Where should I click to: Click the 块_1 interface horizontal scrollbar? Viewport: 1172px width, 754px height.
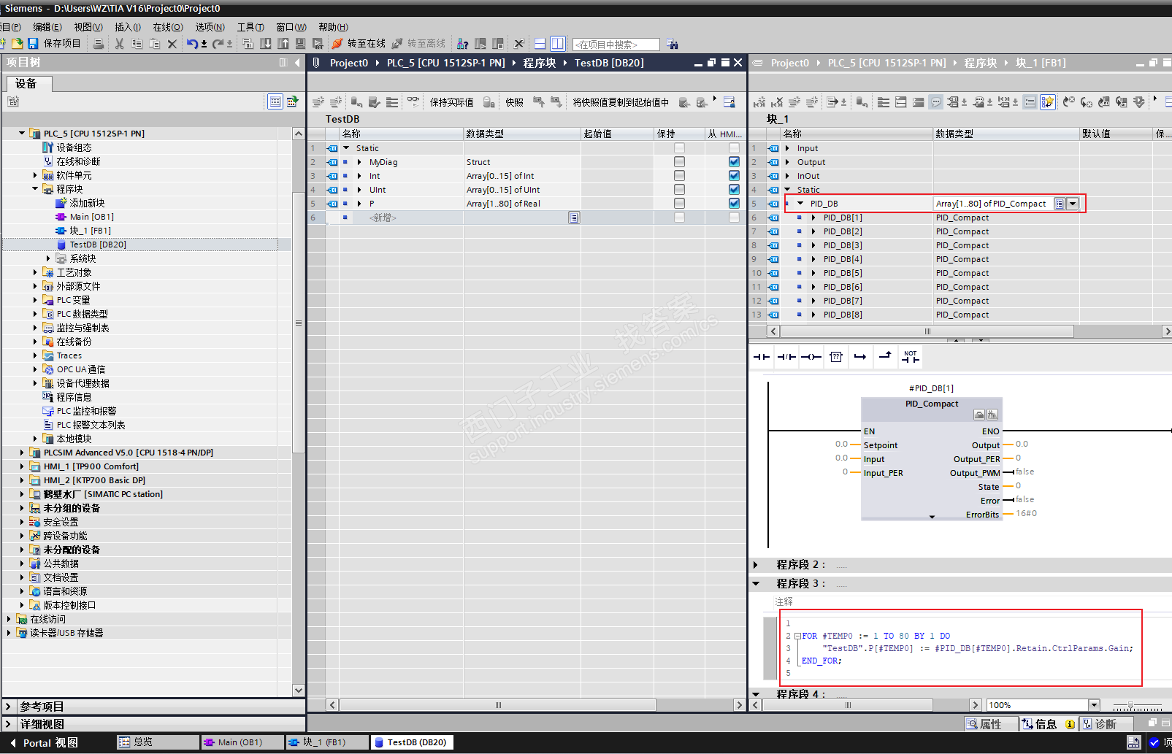(x=927, y=331)
